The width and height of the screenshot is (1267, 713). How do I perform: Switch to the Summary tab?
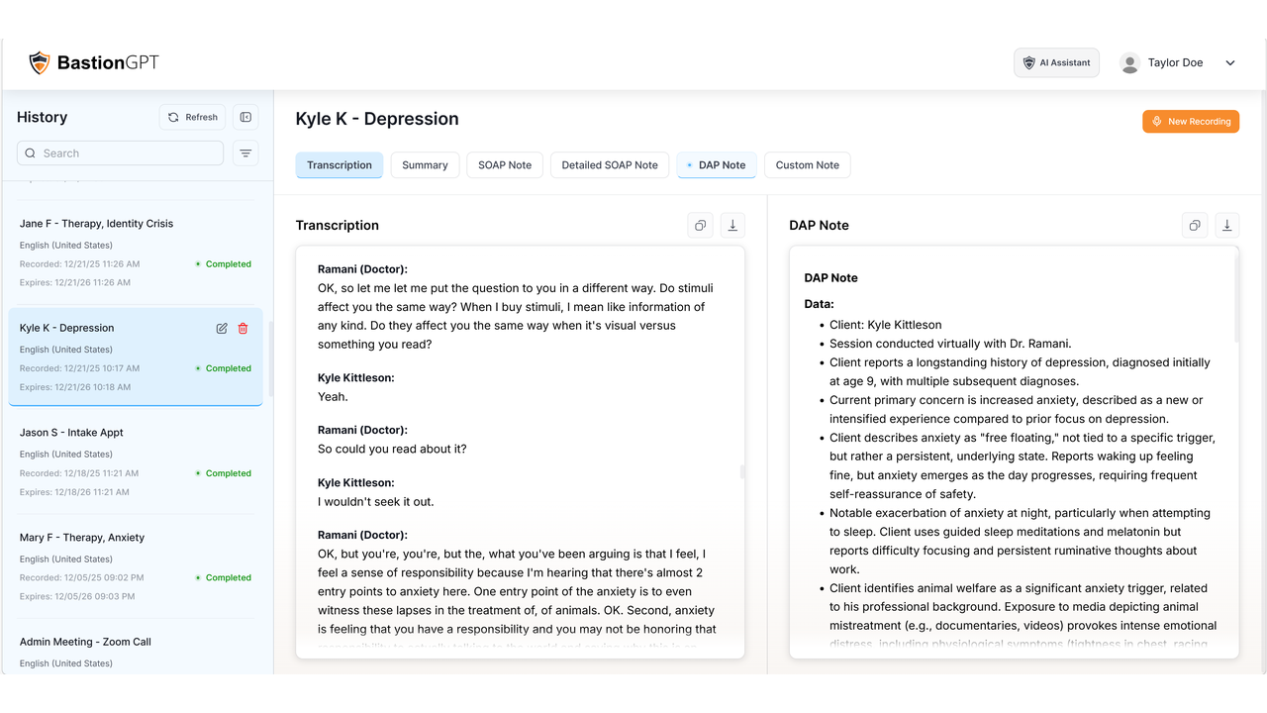point(425,165)
